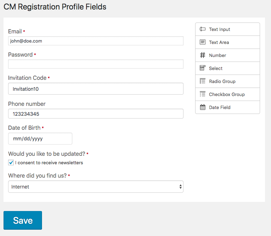
Task: Click the 'I consent to receive newsletters' label
Action: (49, 162)
